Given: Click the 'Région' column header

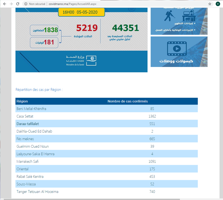Looking at the screenshot, I should tap(22, 101).
